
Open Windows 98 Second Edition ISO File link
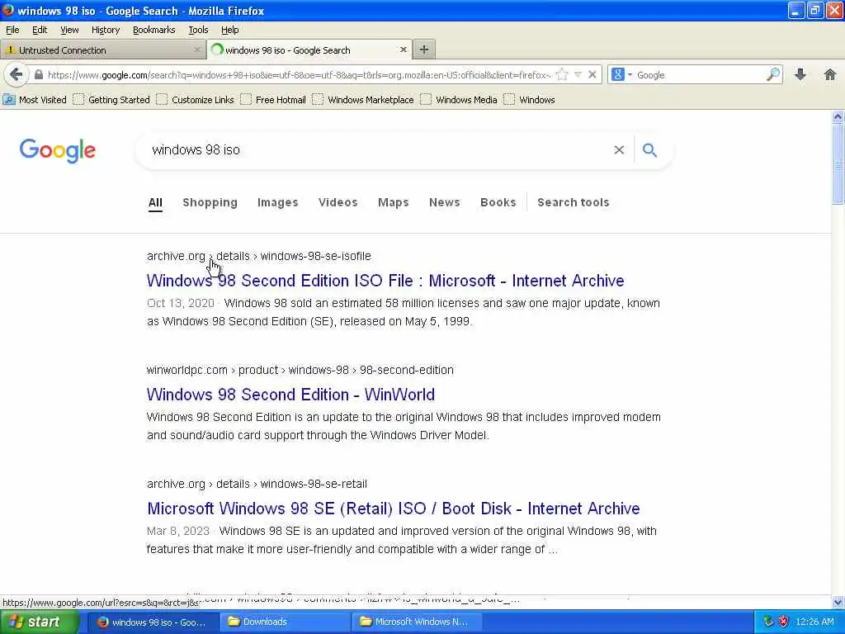[x=385, y=281]
